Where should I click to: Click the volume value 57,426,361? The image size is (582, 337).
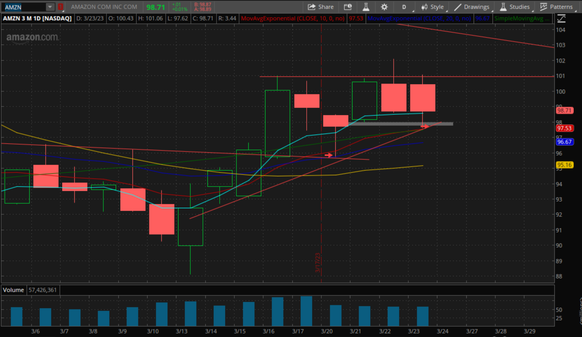click(x=43, y=290)
